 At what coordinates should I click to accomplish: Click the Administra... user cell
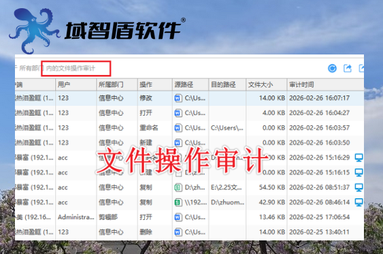point(76,217)
